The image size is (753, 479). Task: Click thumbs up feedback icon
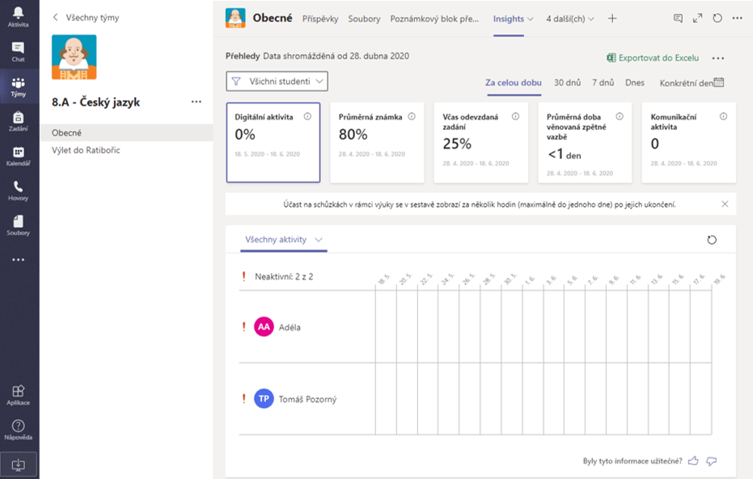pyautogui.click(x=692, y=461)
